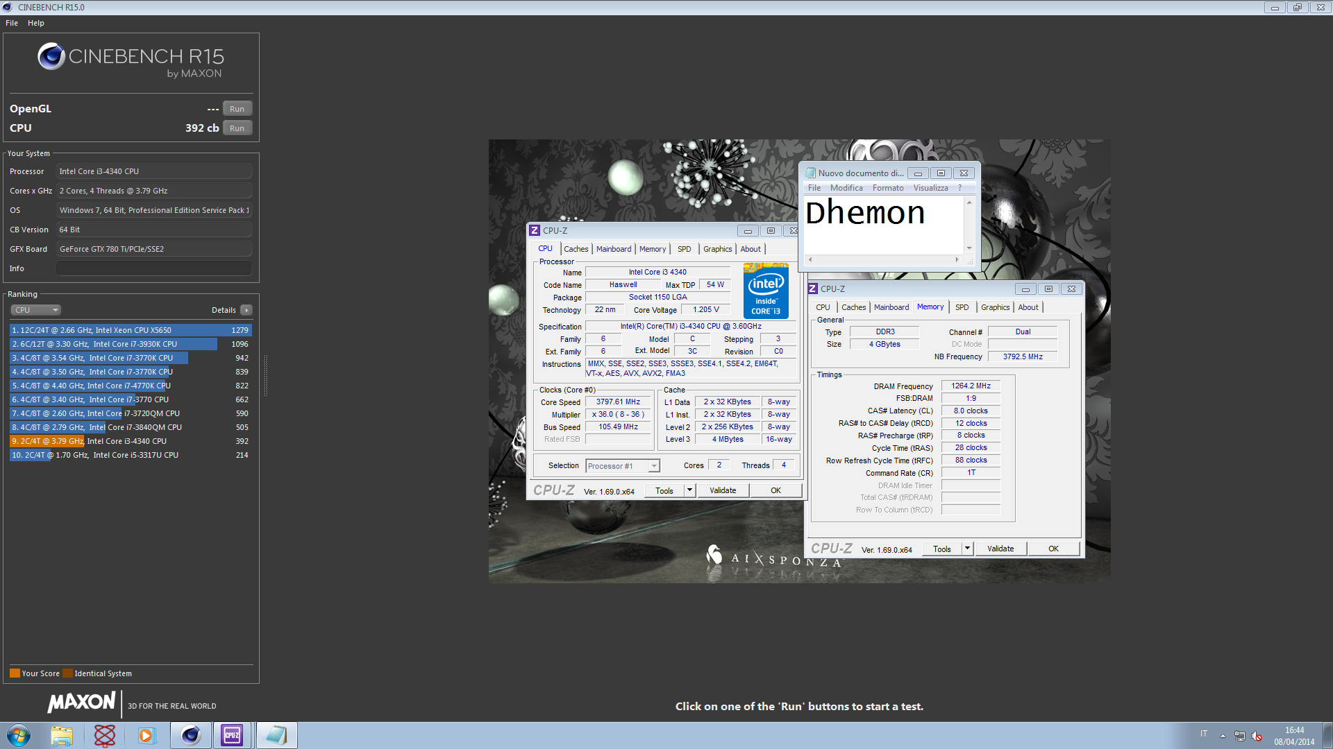Switch to Caches tab in CPU-Z Memory window
The height and width of the screenshot is (749, 1333).
coord(853,307)
